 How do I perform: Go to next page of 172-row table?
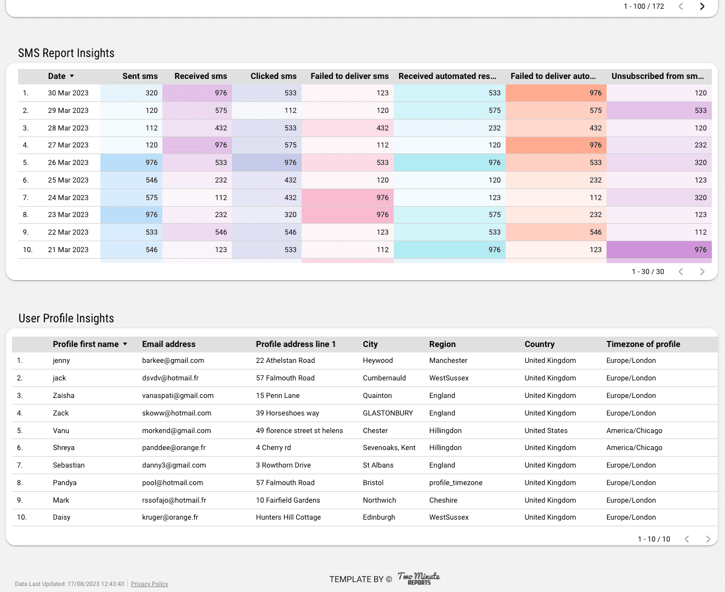[702, 7]
